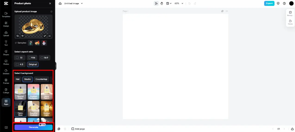This screenshot has width=295, height=132.
Task: Click the Add page button
Action: [x=78, y=129]
